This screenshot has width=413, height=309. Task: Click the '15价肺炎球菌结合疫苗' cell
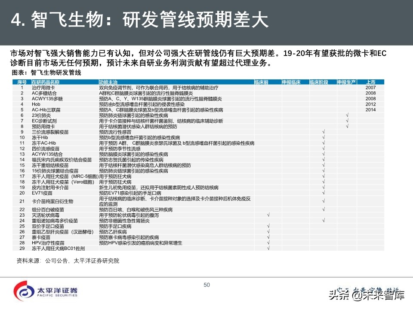55,170
